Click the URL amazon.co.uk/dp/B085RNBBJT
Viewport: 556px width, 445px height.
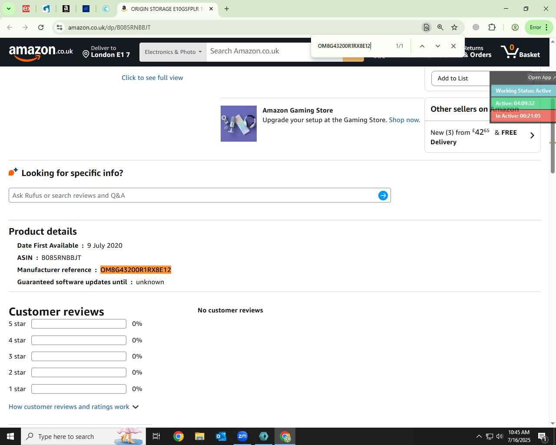click(109, 27)
